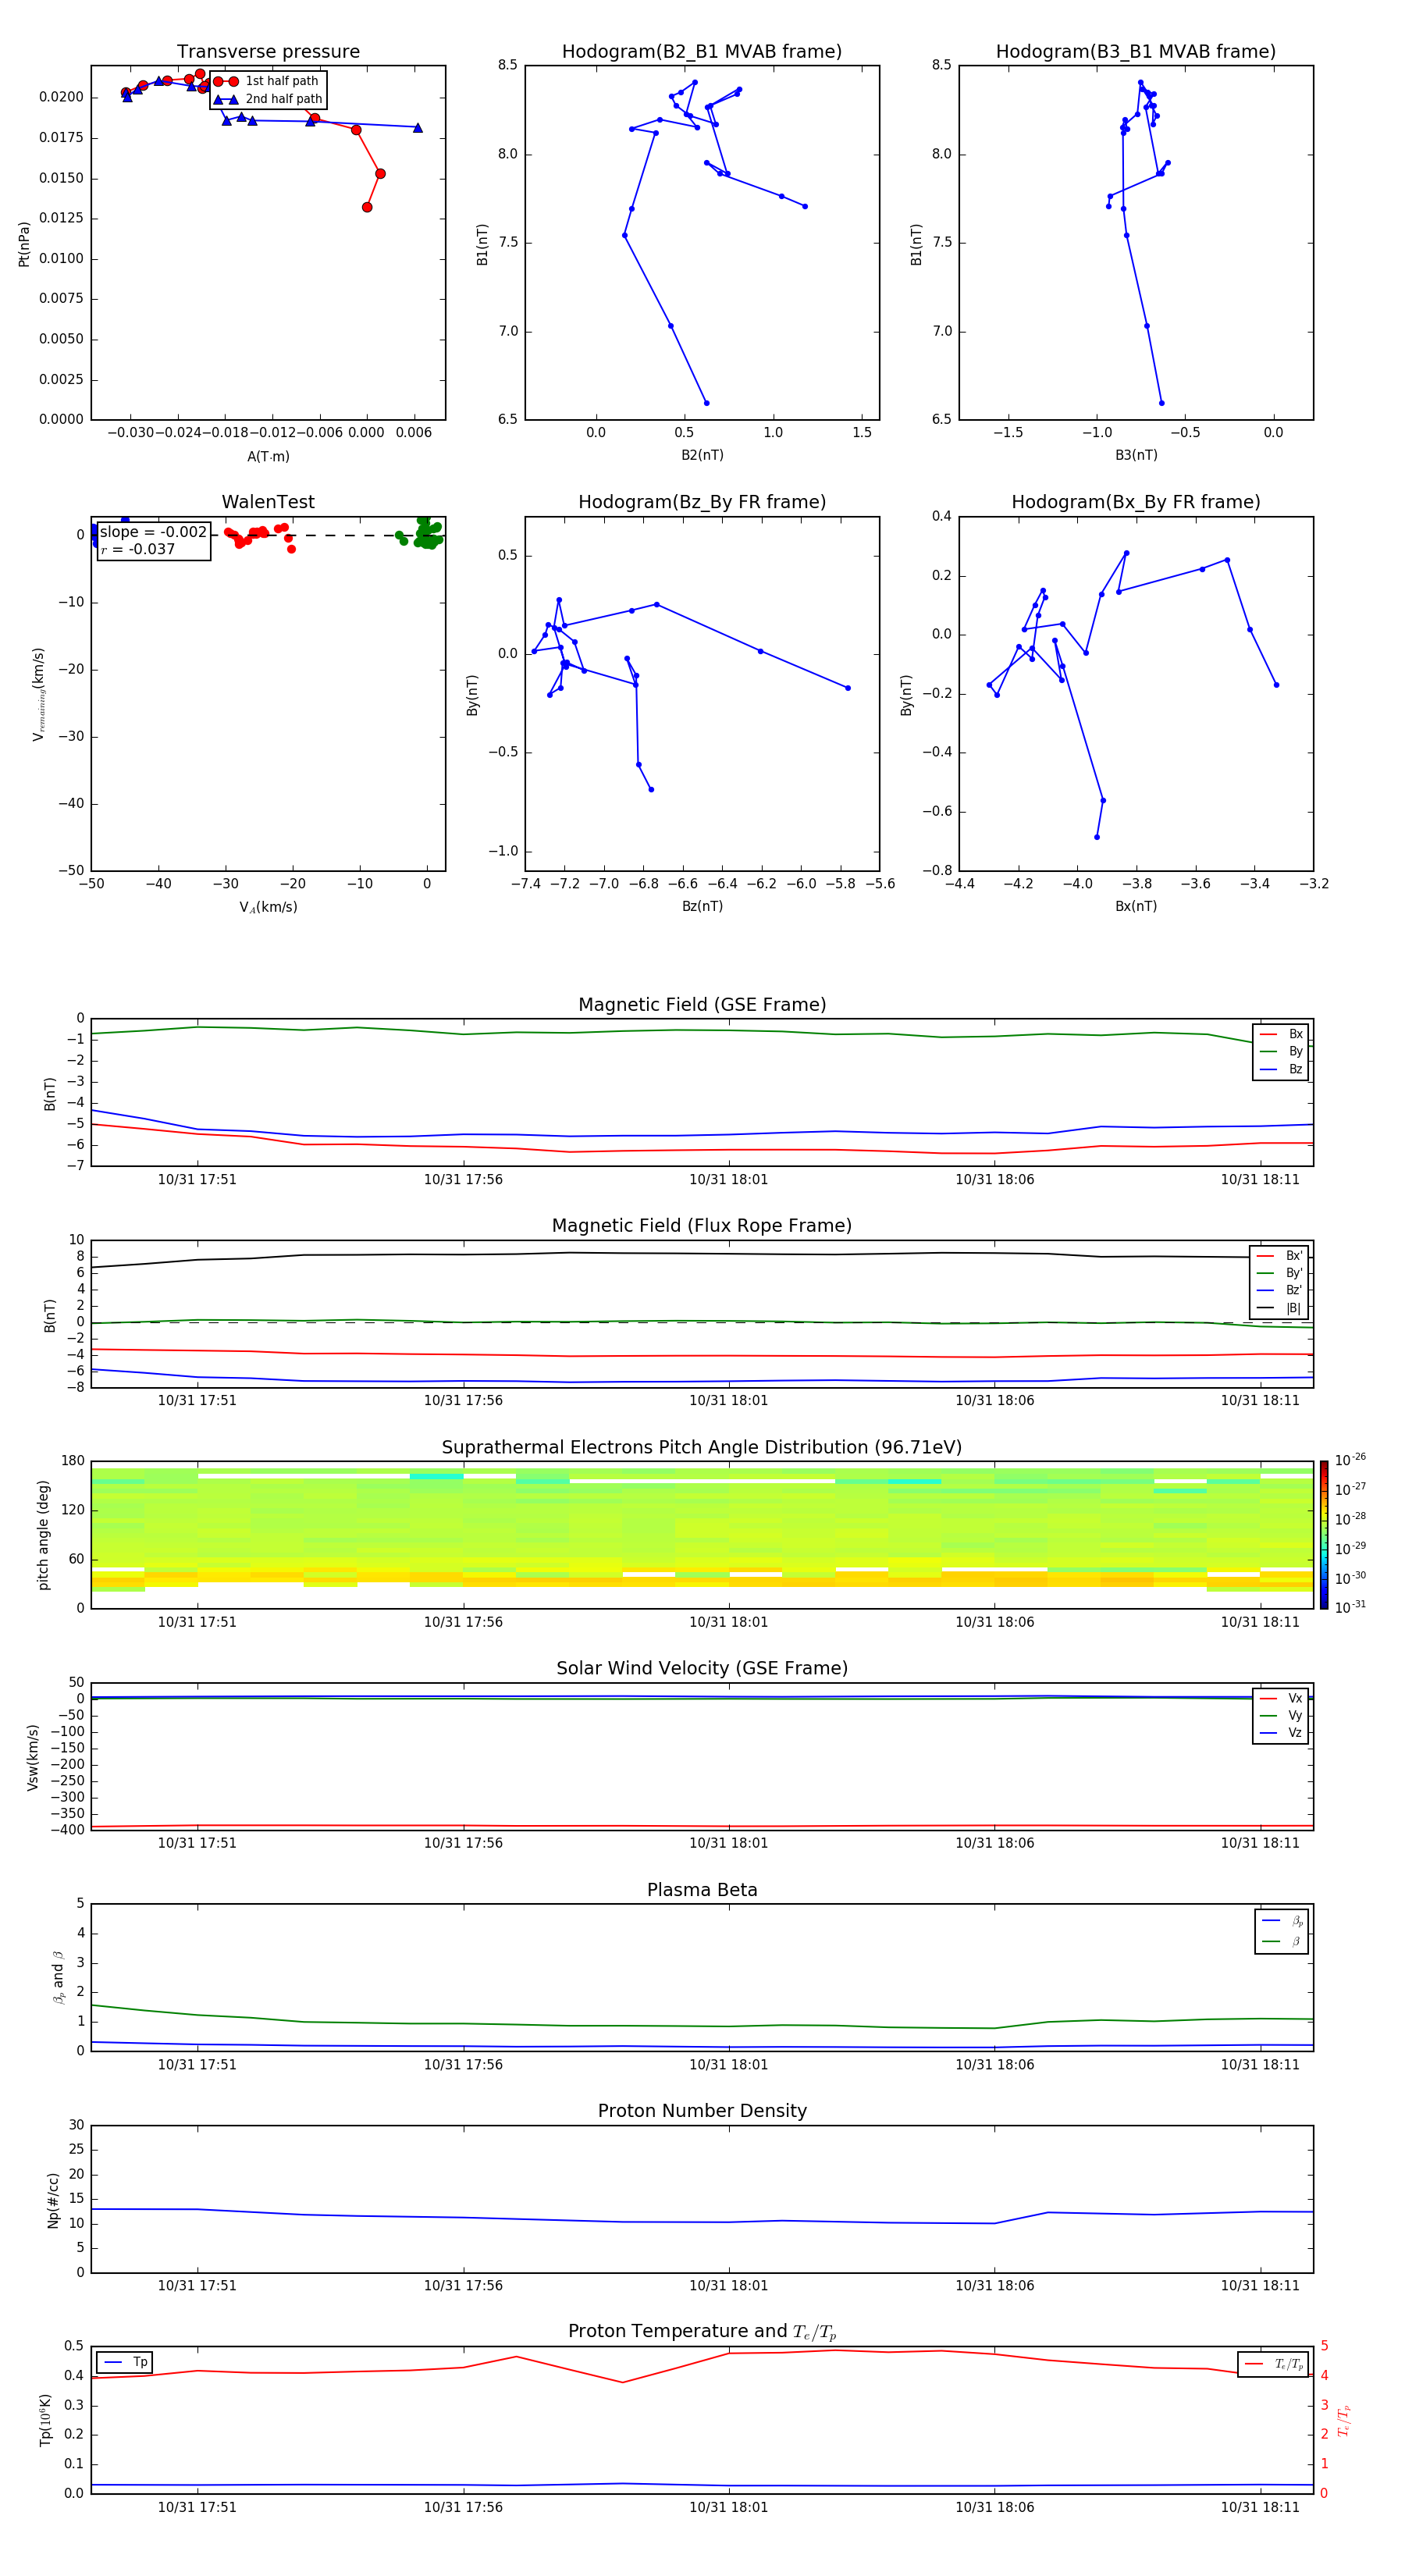The image size is (1405, 2576).
Task: Click the "A(T·m)" x-axis label
Action: click(268, 457)
